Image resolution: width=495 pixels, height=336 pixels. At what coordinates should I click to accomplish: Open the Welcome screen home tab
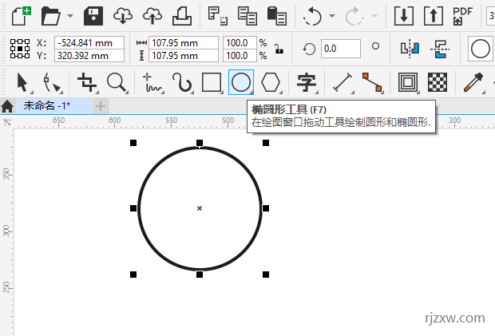coord(7,105)
